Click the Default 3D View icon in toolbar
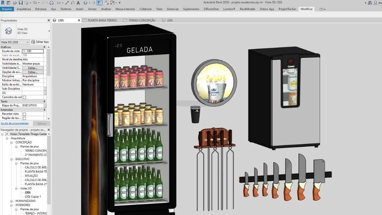 tap(85, 3)
